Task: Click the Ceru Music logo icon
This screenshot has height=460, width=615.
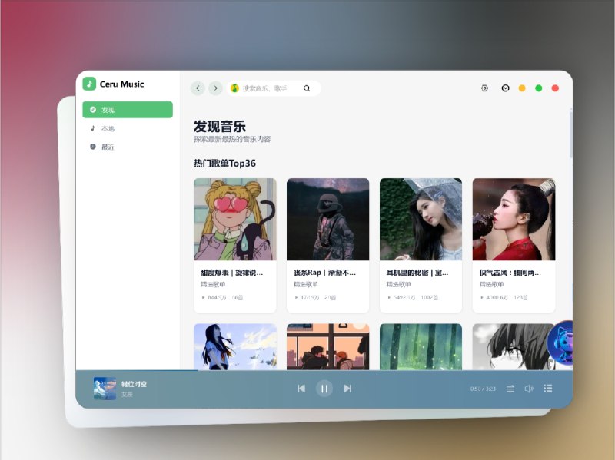Action: pos(88,84)
